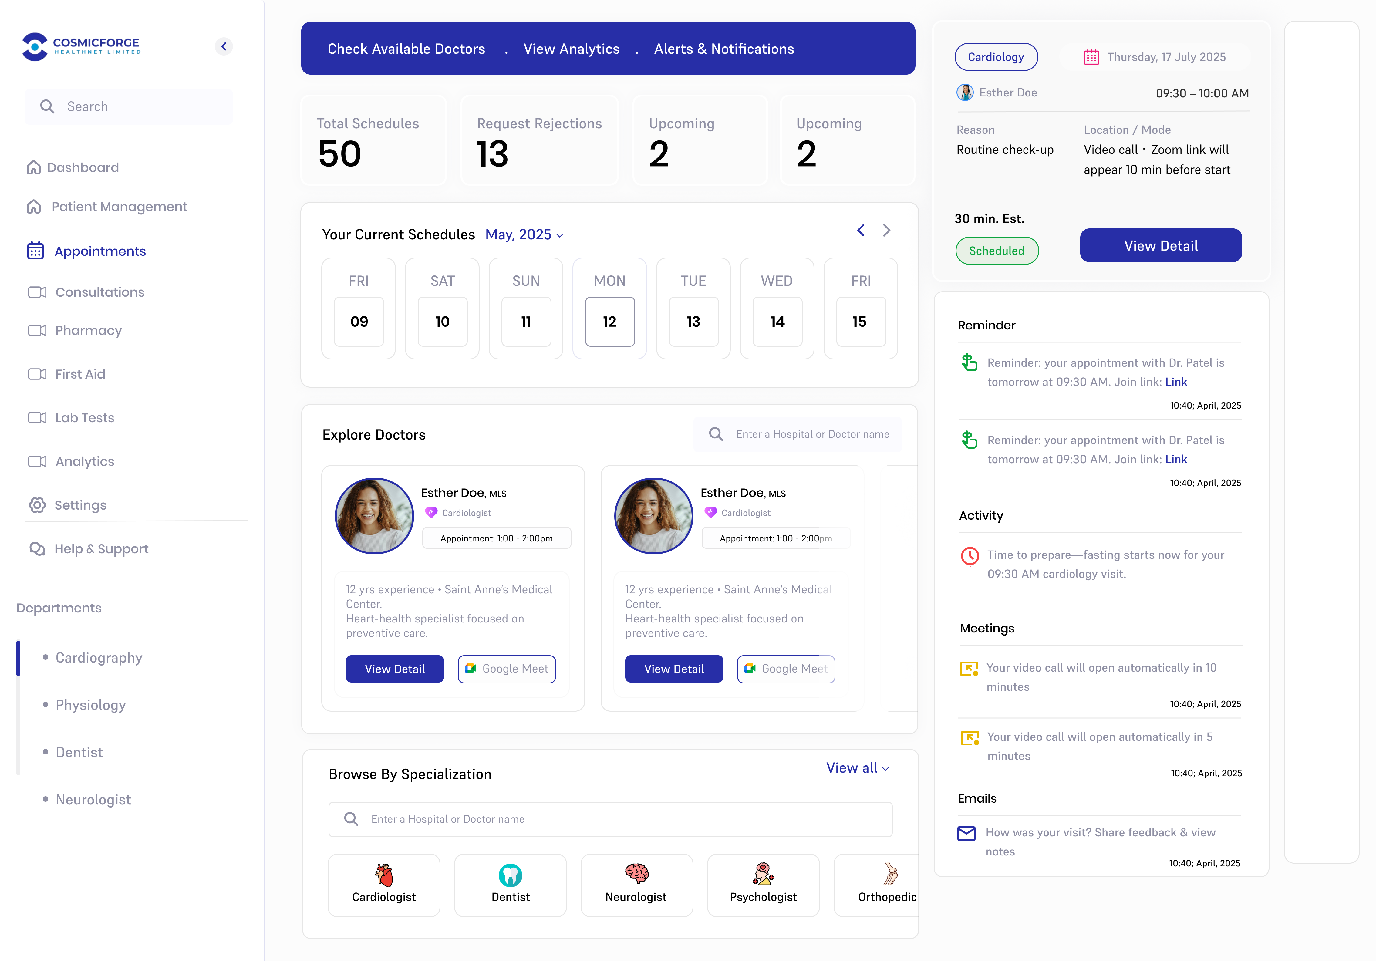
Task: Click the envelope icon under Emails
Action: pyautogui.click(x=966, y=833)
